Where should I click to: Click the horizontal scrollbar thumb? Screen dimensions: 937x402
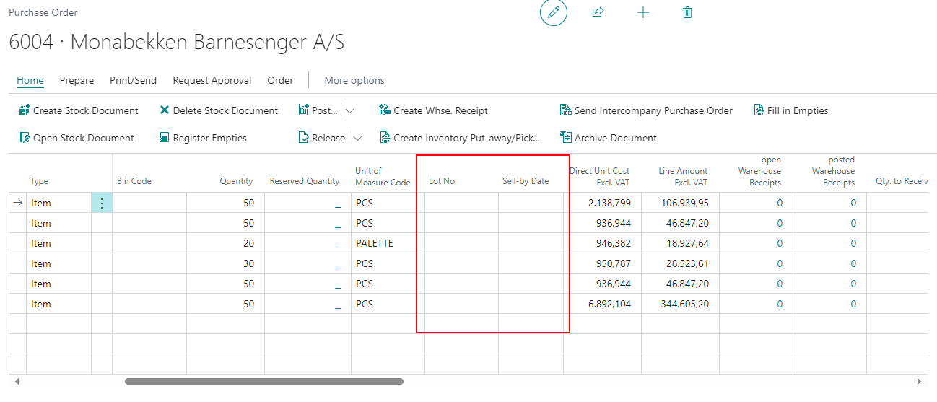pos(263,381)
